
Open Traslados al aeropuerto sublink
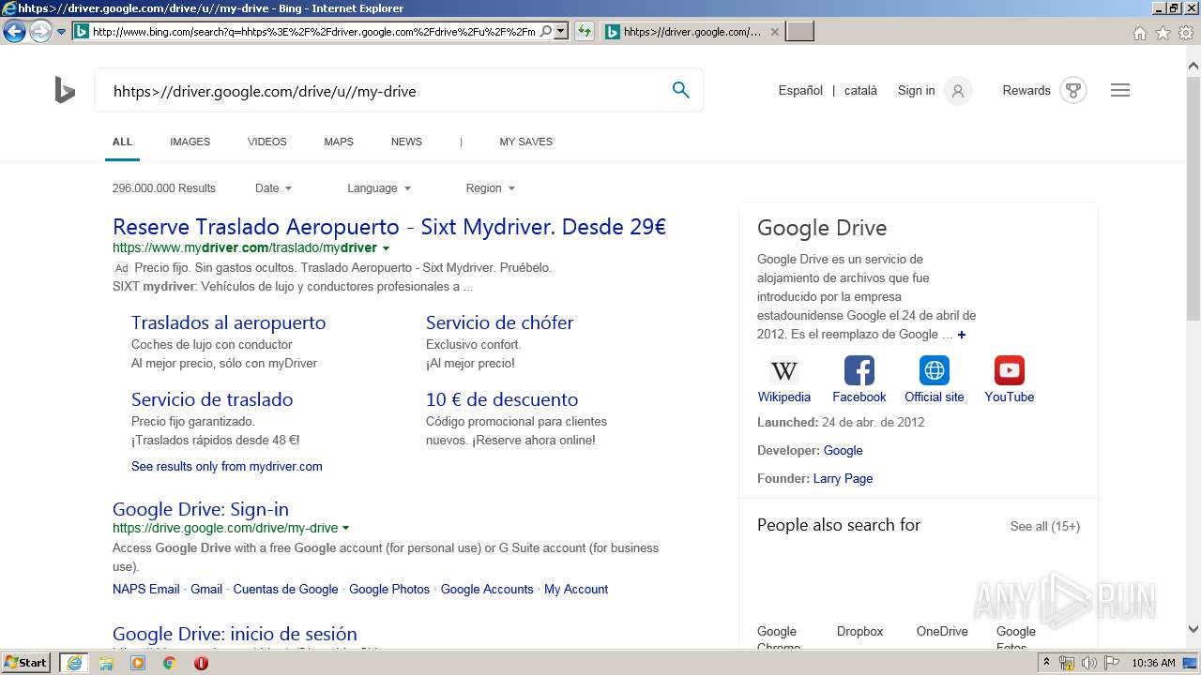pos(228,322)
